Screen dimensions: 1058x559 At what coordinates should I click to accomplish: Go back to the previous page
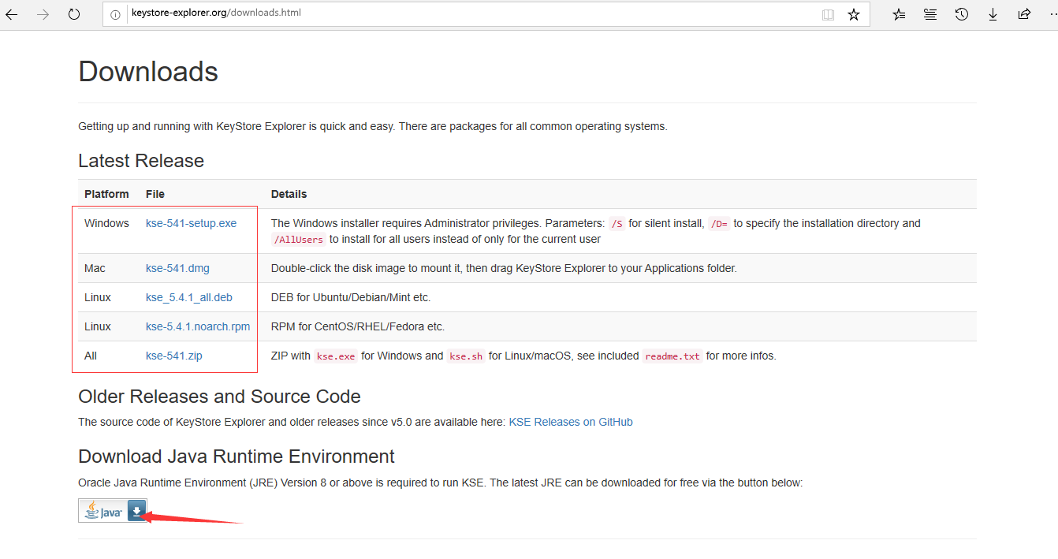12,14
